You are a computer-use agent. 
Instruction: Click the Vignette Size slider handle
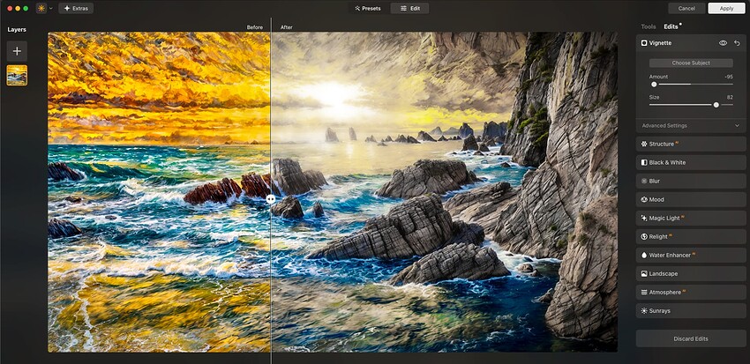(716, 104)
